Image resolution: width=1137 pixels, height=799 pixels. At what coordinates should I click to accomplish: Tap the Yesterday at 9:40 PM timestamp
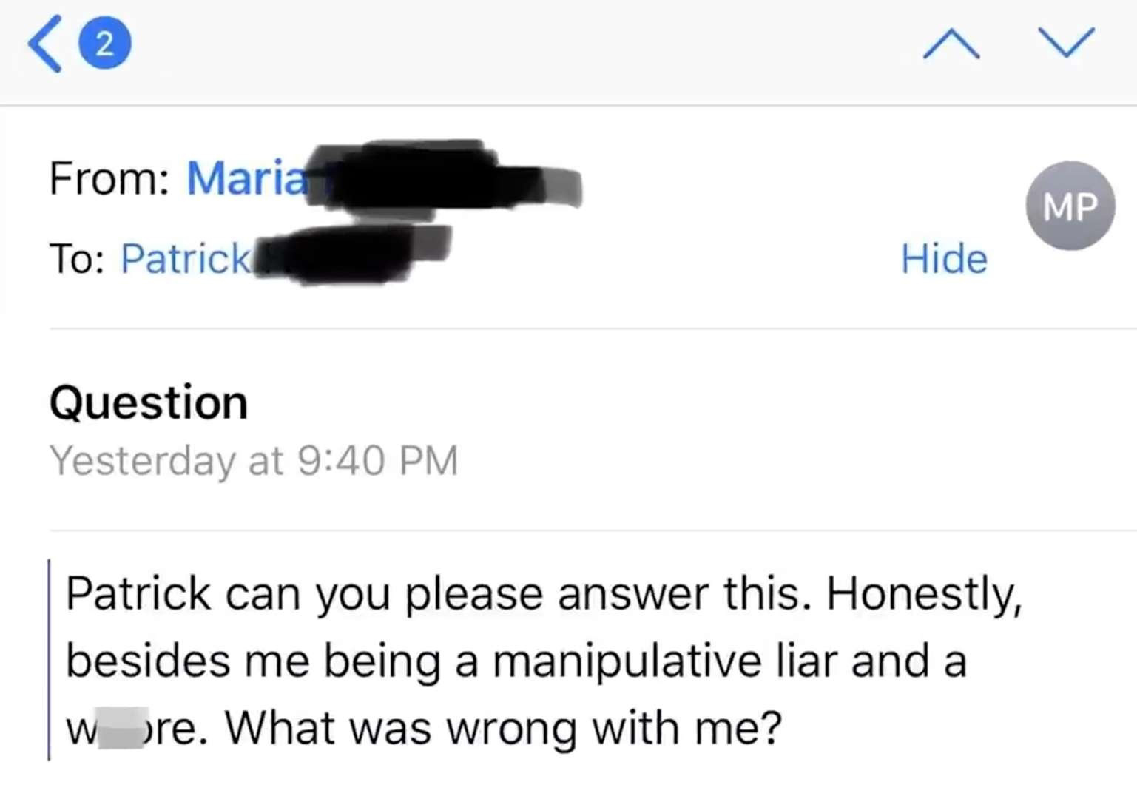pyautogui.click(x=254, y=461)
